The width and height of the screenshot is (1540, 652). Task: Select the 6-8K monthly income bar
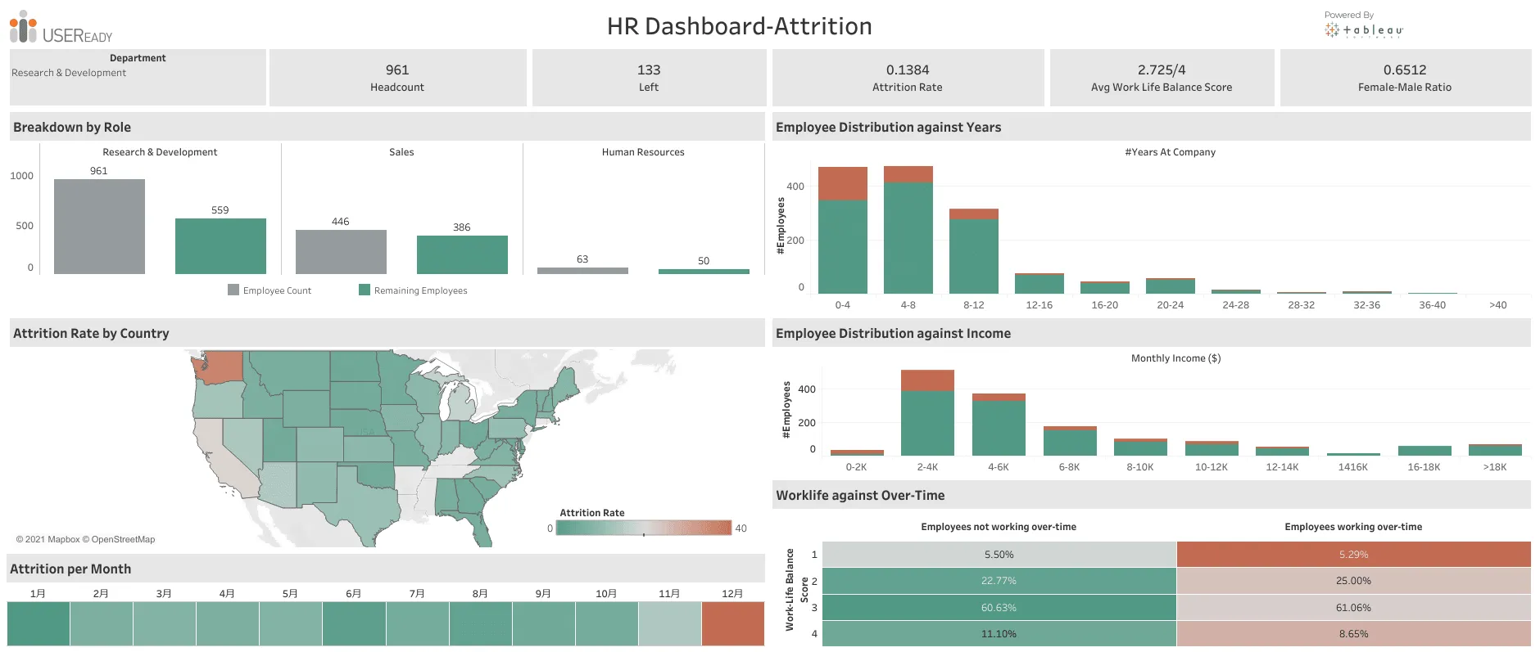[1070, 441]
